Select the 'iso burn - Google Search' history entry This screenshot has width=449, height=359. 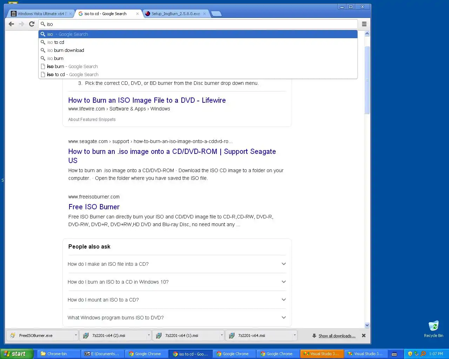point(198,66)
